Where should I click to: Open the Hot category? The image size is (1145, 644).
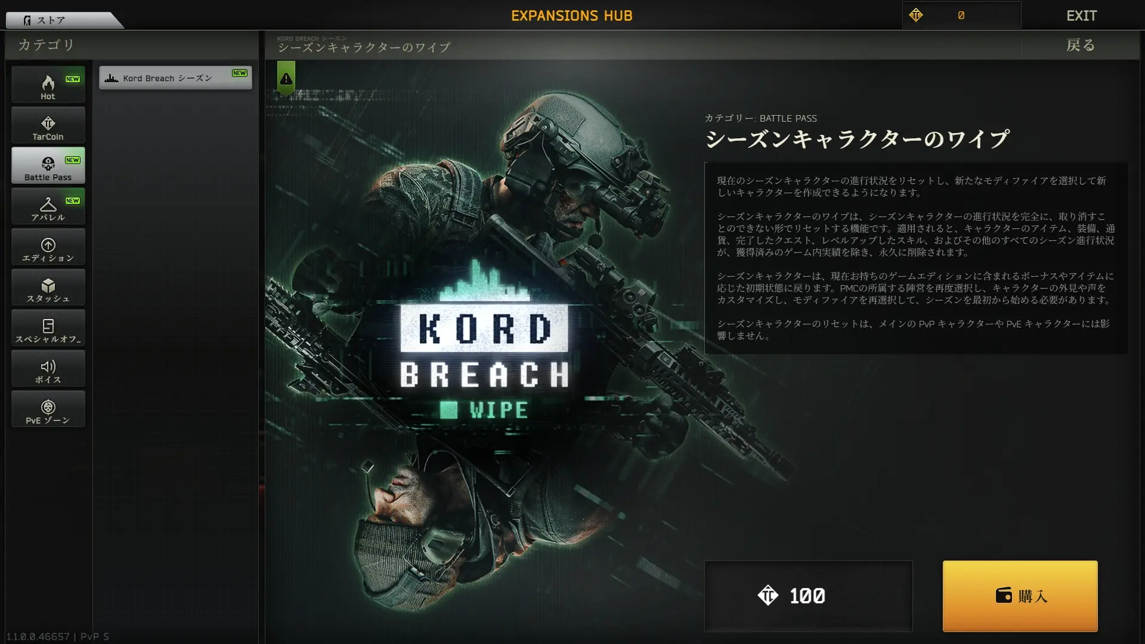(x=48, y=84)
